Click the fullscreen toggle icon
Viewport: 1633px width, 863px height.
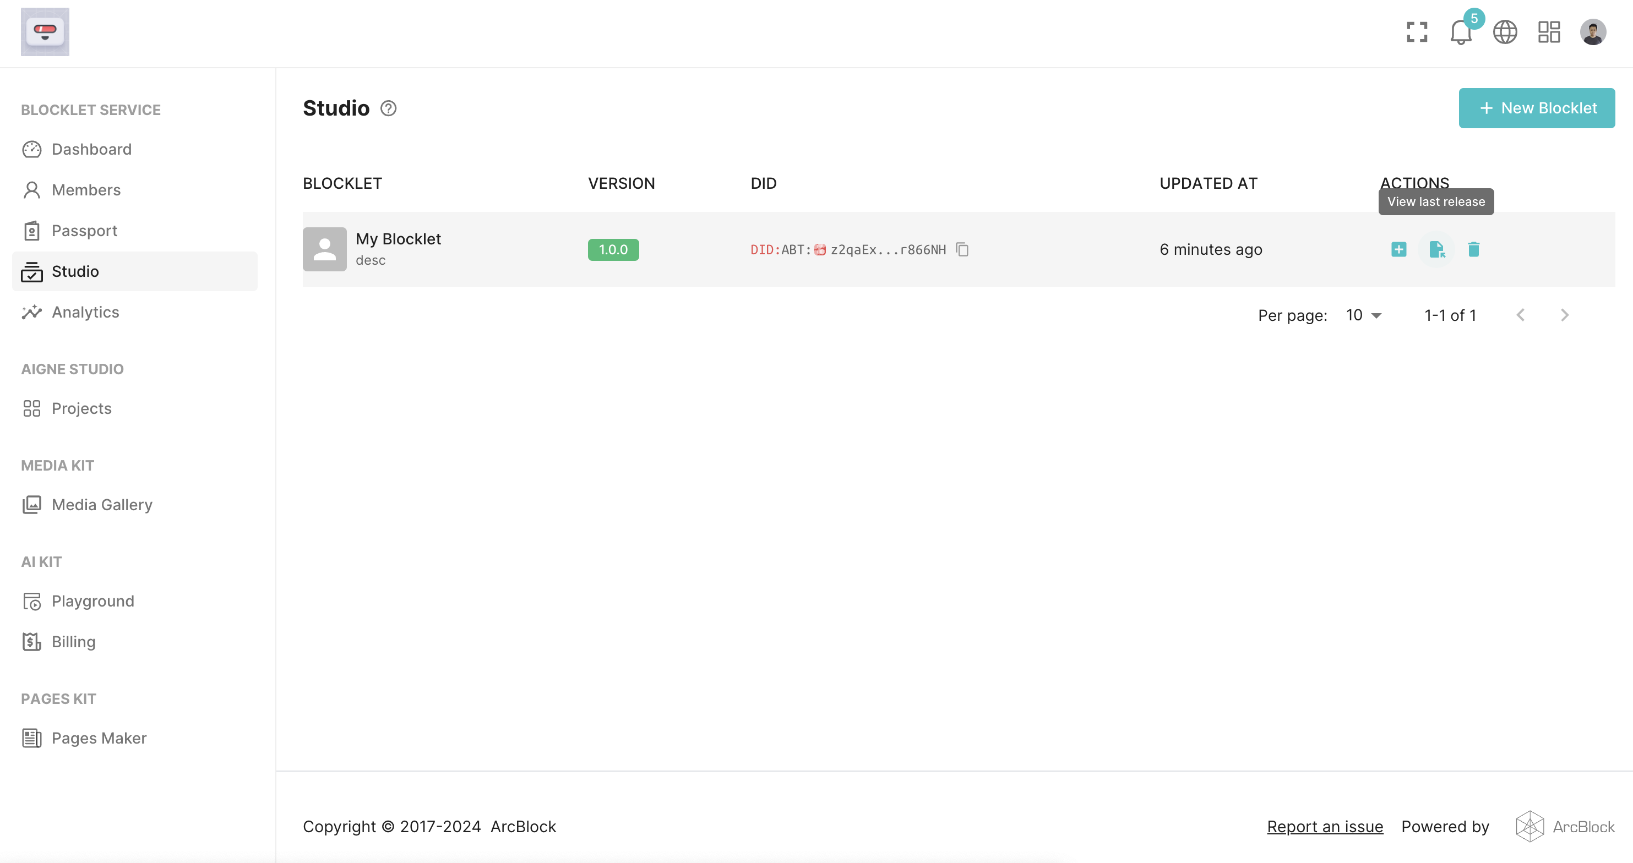point(1416,32)
